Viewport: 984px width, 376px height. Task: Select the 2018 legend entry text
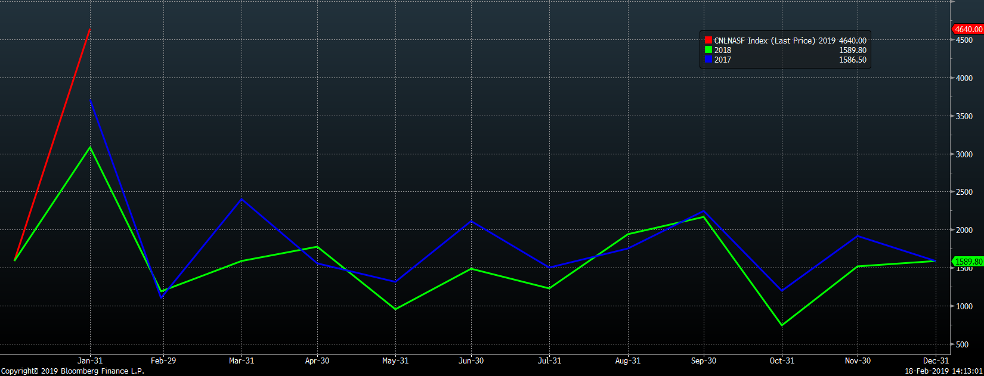[x=722, y=50]
